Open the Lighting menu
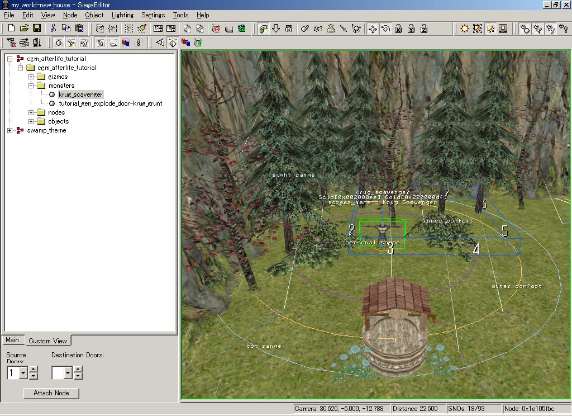This screenshot has width=572, height=416. 122,15
